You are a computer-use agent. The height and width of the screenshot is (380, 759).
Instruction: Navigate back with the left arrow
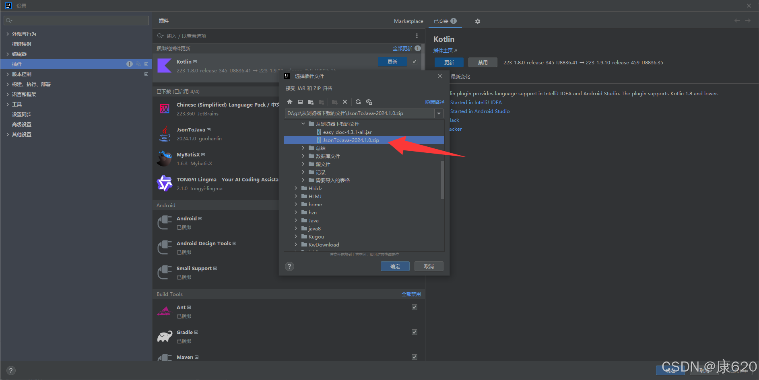(x=737, y=21)
